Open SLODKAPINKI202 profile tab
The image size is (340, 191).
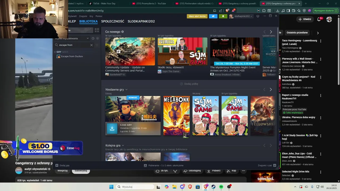click(141, 21)
